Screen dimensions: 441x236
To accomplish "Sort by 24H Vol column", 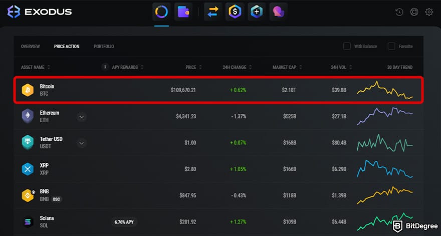I will click(x=341, y=67).
